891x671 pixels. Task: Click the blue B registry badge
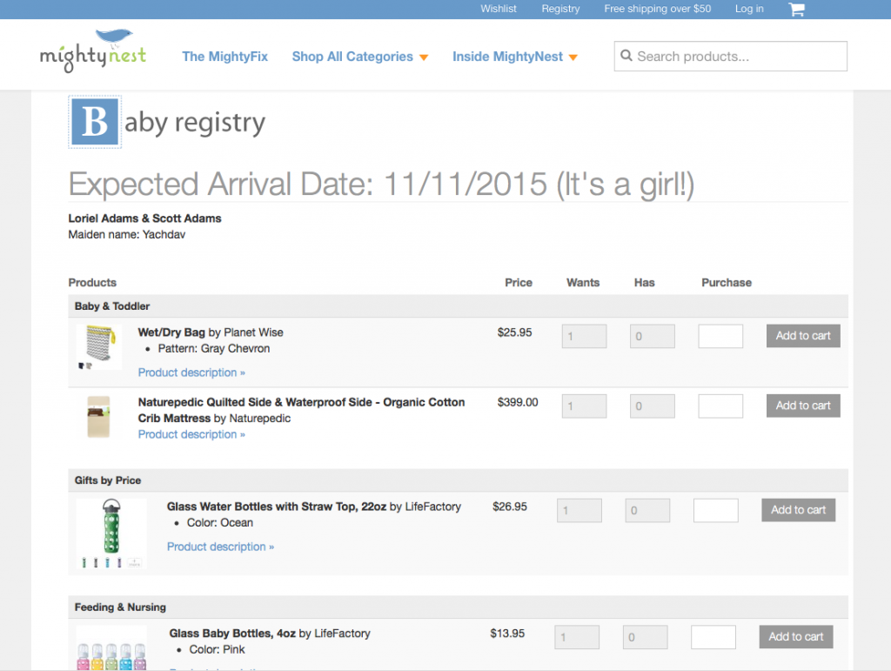[x=95, y=122]
